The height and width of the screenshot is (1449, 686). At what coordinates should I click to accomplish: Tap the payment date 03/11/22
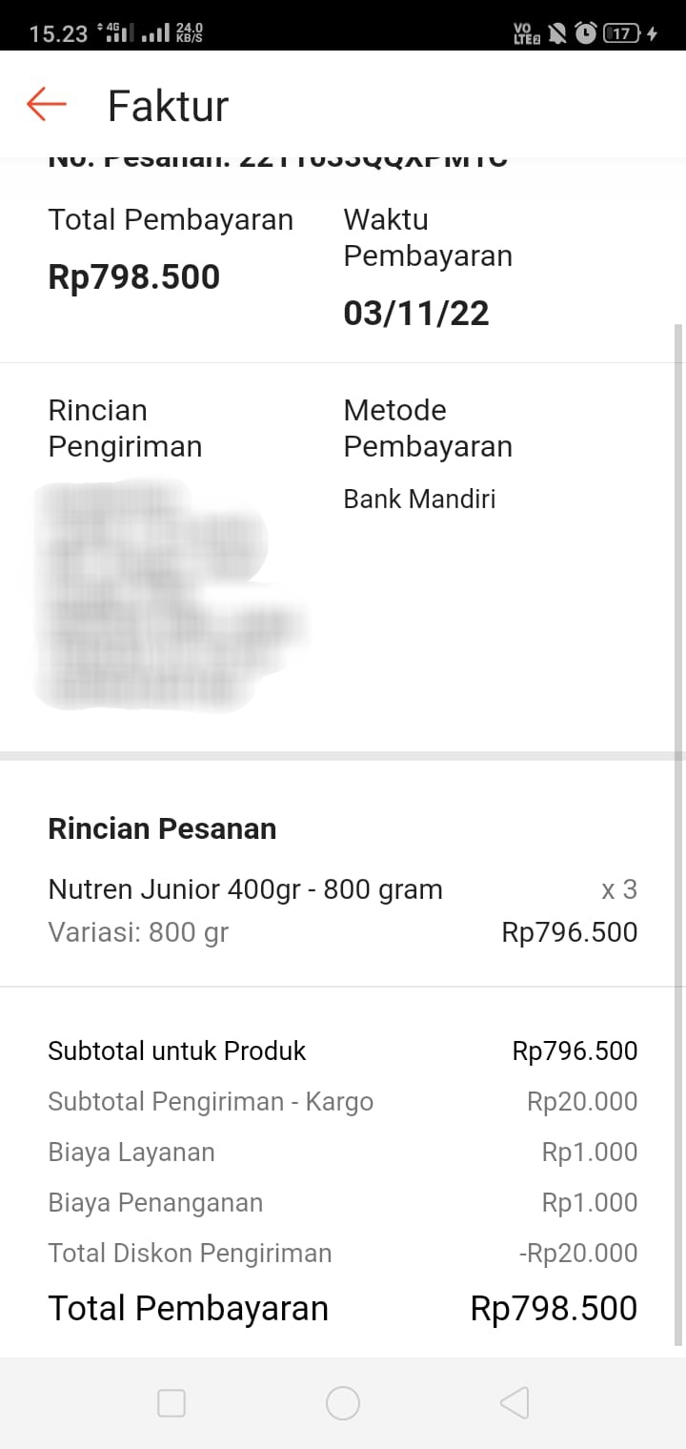point(416,313)
